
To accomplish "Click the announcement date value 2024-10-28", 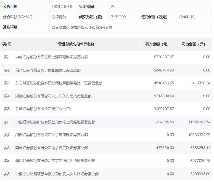I will 62,6.
